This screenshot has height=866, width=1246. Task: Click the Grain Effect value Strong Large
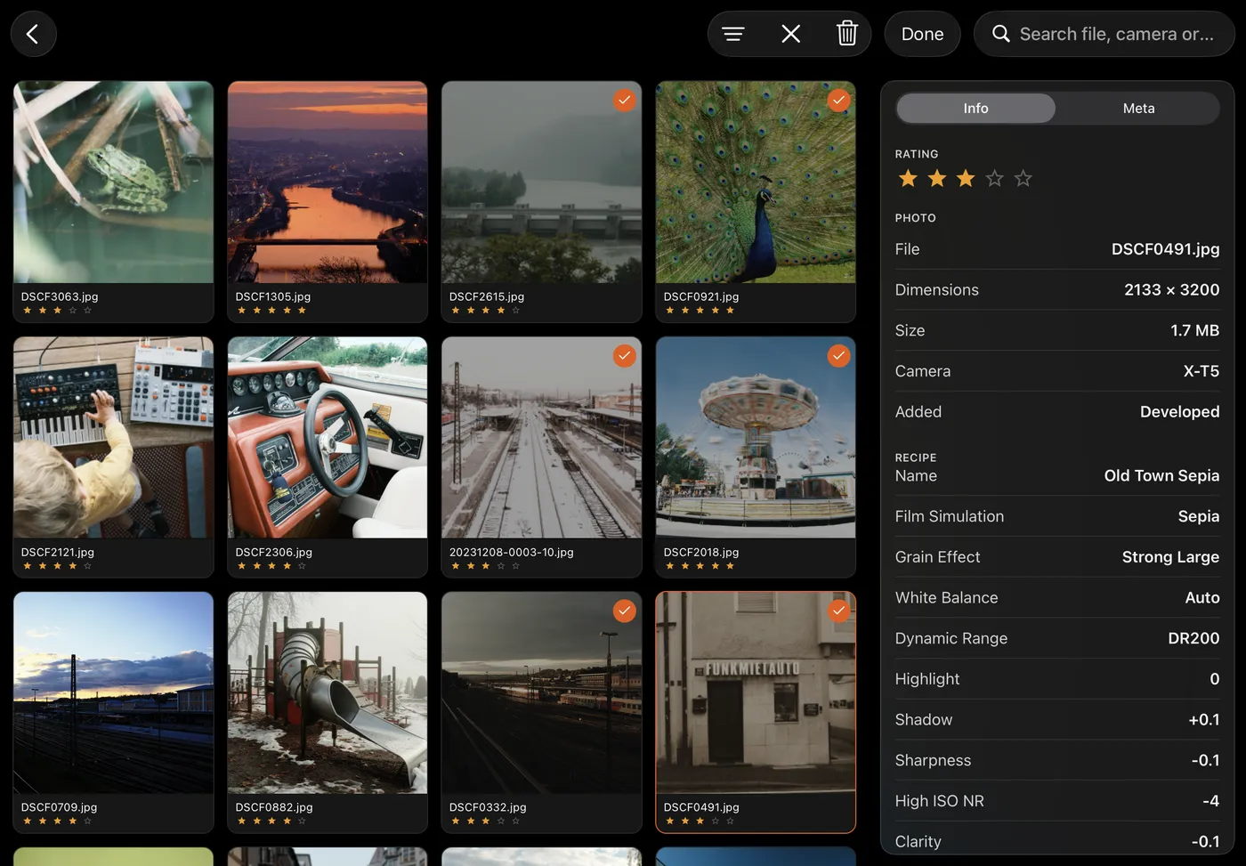(1170, 557)
